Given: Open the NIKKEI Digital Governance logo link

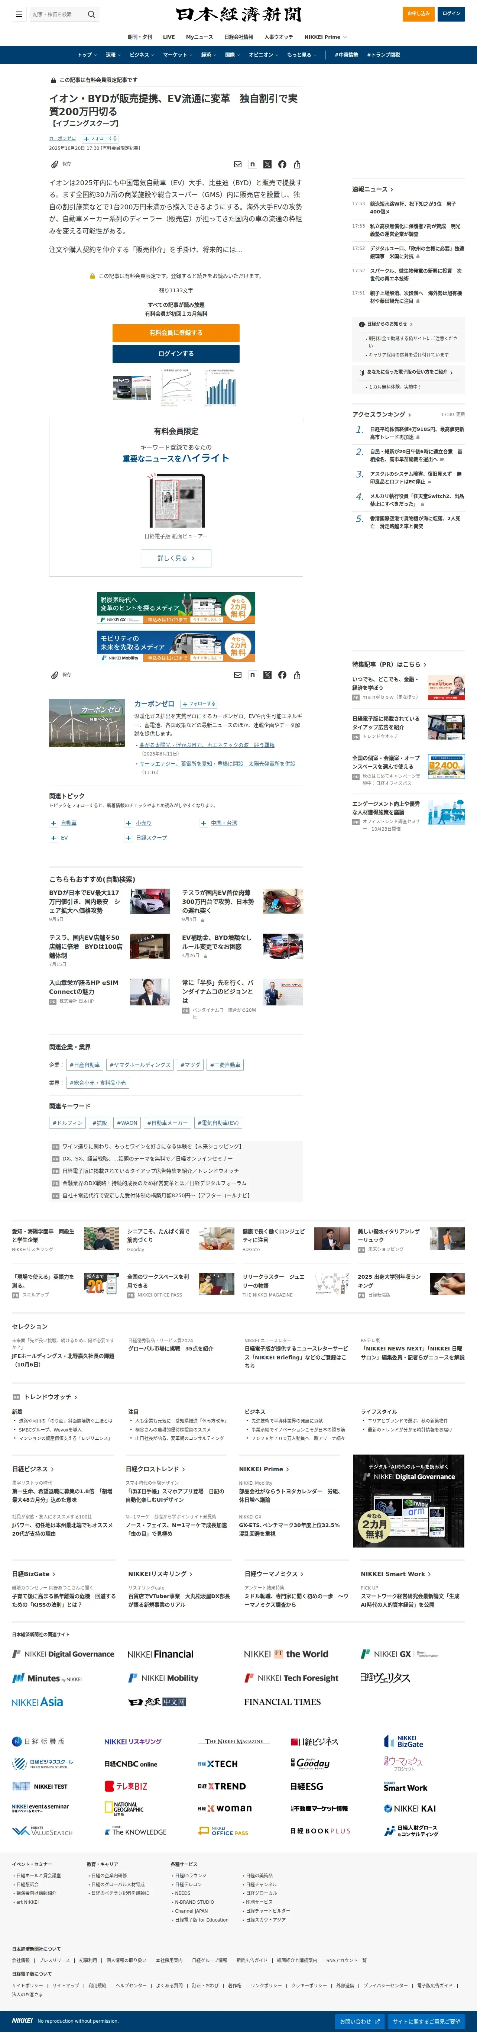Looking at the screenshot, I should pyautogui.click(x=63, y=1653).
